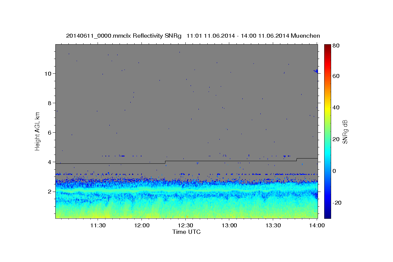Click the colorbar value 60
Viewport: 393px width, 262px height.
pyautogui.click(x=336, y=76)
